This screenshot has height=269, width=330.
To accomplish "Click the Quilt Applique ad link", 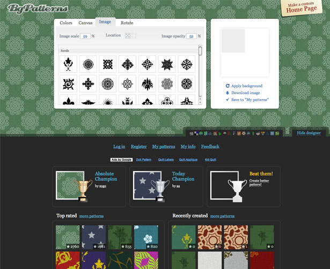I will click(x=188, y=160).
